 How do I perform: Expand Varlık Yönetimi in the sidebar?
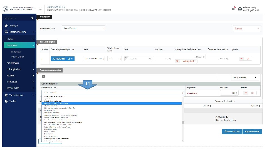(x=19, y=95)
